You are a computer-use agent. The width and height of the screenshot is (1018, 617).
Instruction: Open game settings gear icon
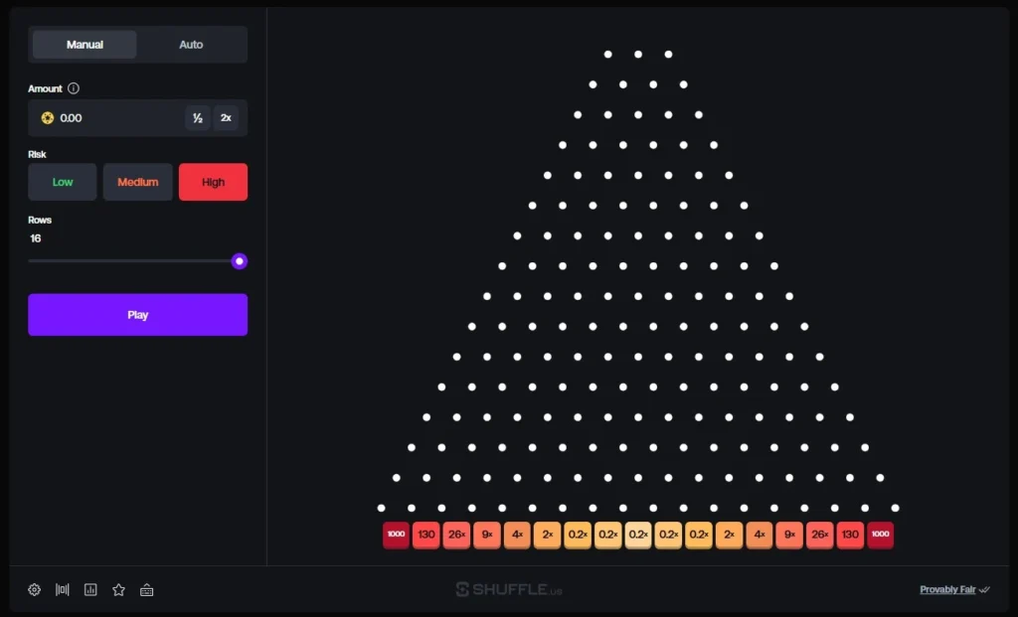pos(34,589)
